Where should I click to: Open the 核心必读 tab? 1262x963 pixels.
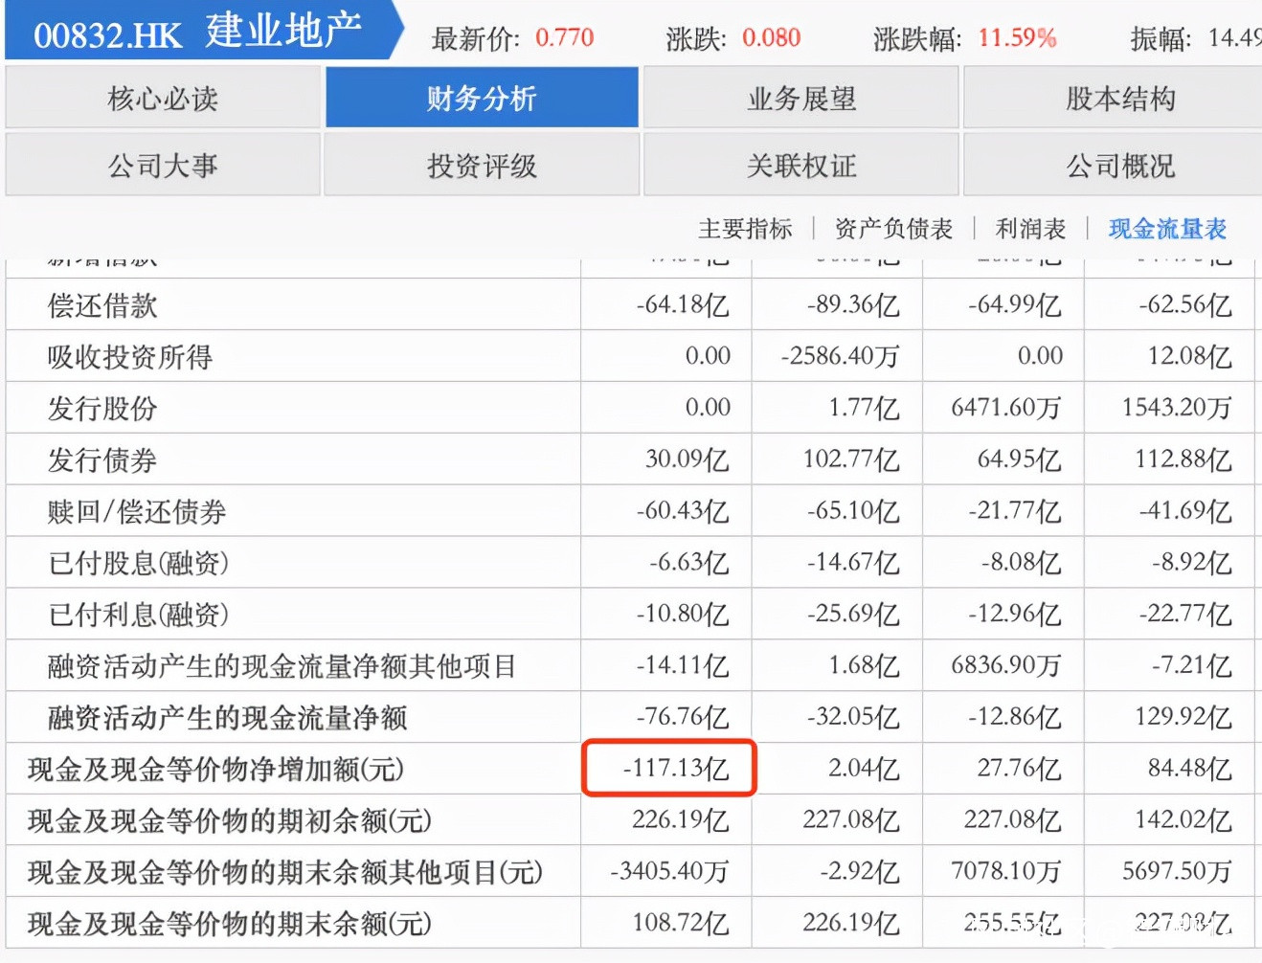click(163, 98)
